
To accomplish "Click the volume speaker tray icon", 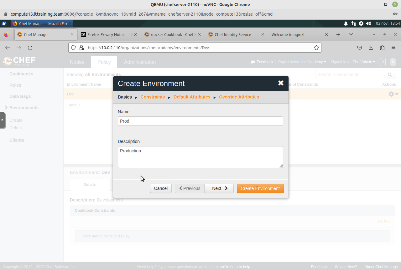I will 368,23.
